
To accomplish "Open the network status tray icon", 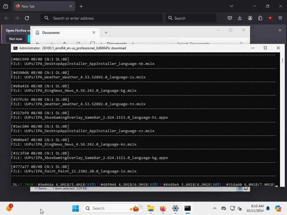I will tap(232, 208).
